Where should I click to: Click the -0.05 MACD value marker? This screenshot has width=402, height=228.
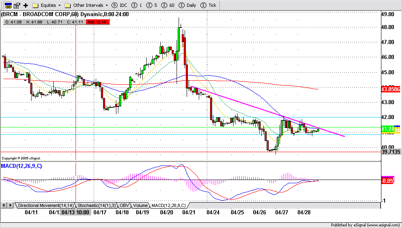click(388, 181)
